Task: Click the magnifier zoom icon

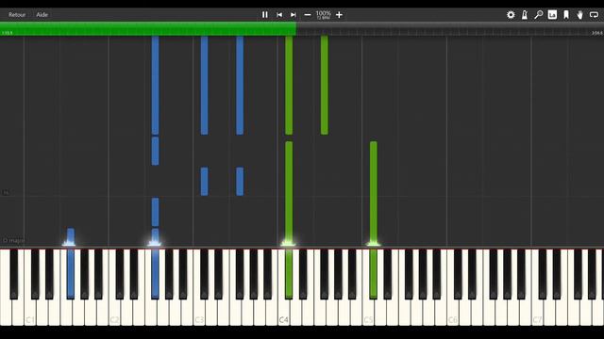Action: pyautogui.click(x=538, y=15)
